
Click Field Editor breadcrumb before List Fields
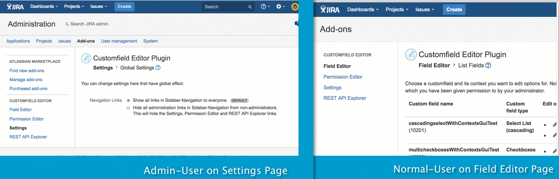pos(434,66)
